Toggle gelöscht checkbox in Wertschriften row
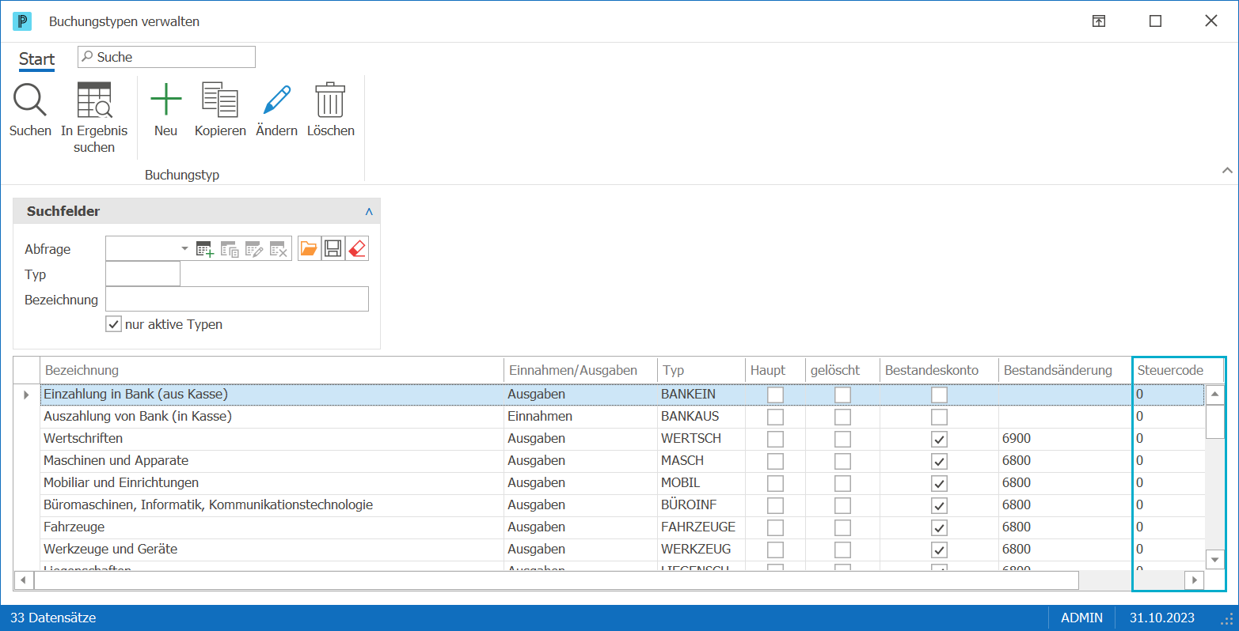Viewport: 1239px width, 631px height. pyautogui.click(x=843, y=439)
